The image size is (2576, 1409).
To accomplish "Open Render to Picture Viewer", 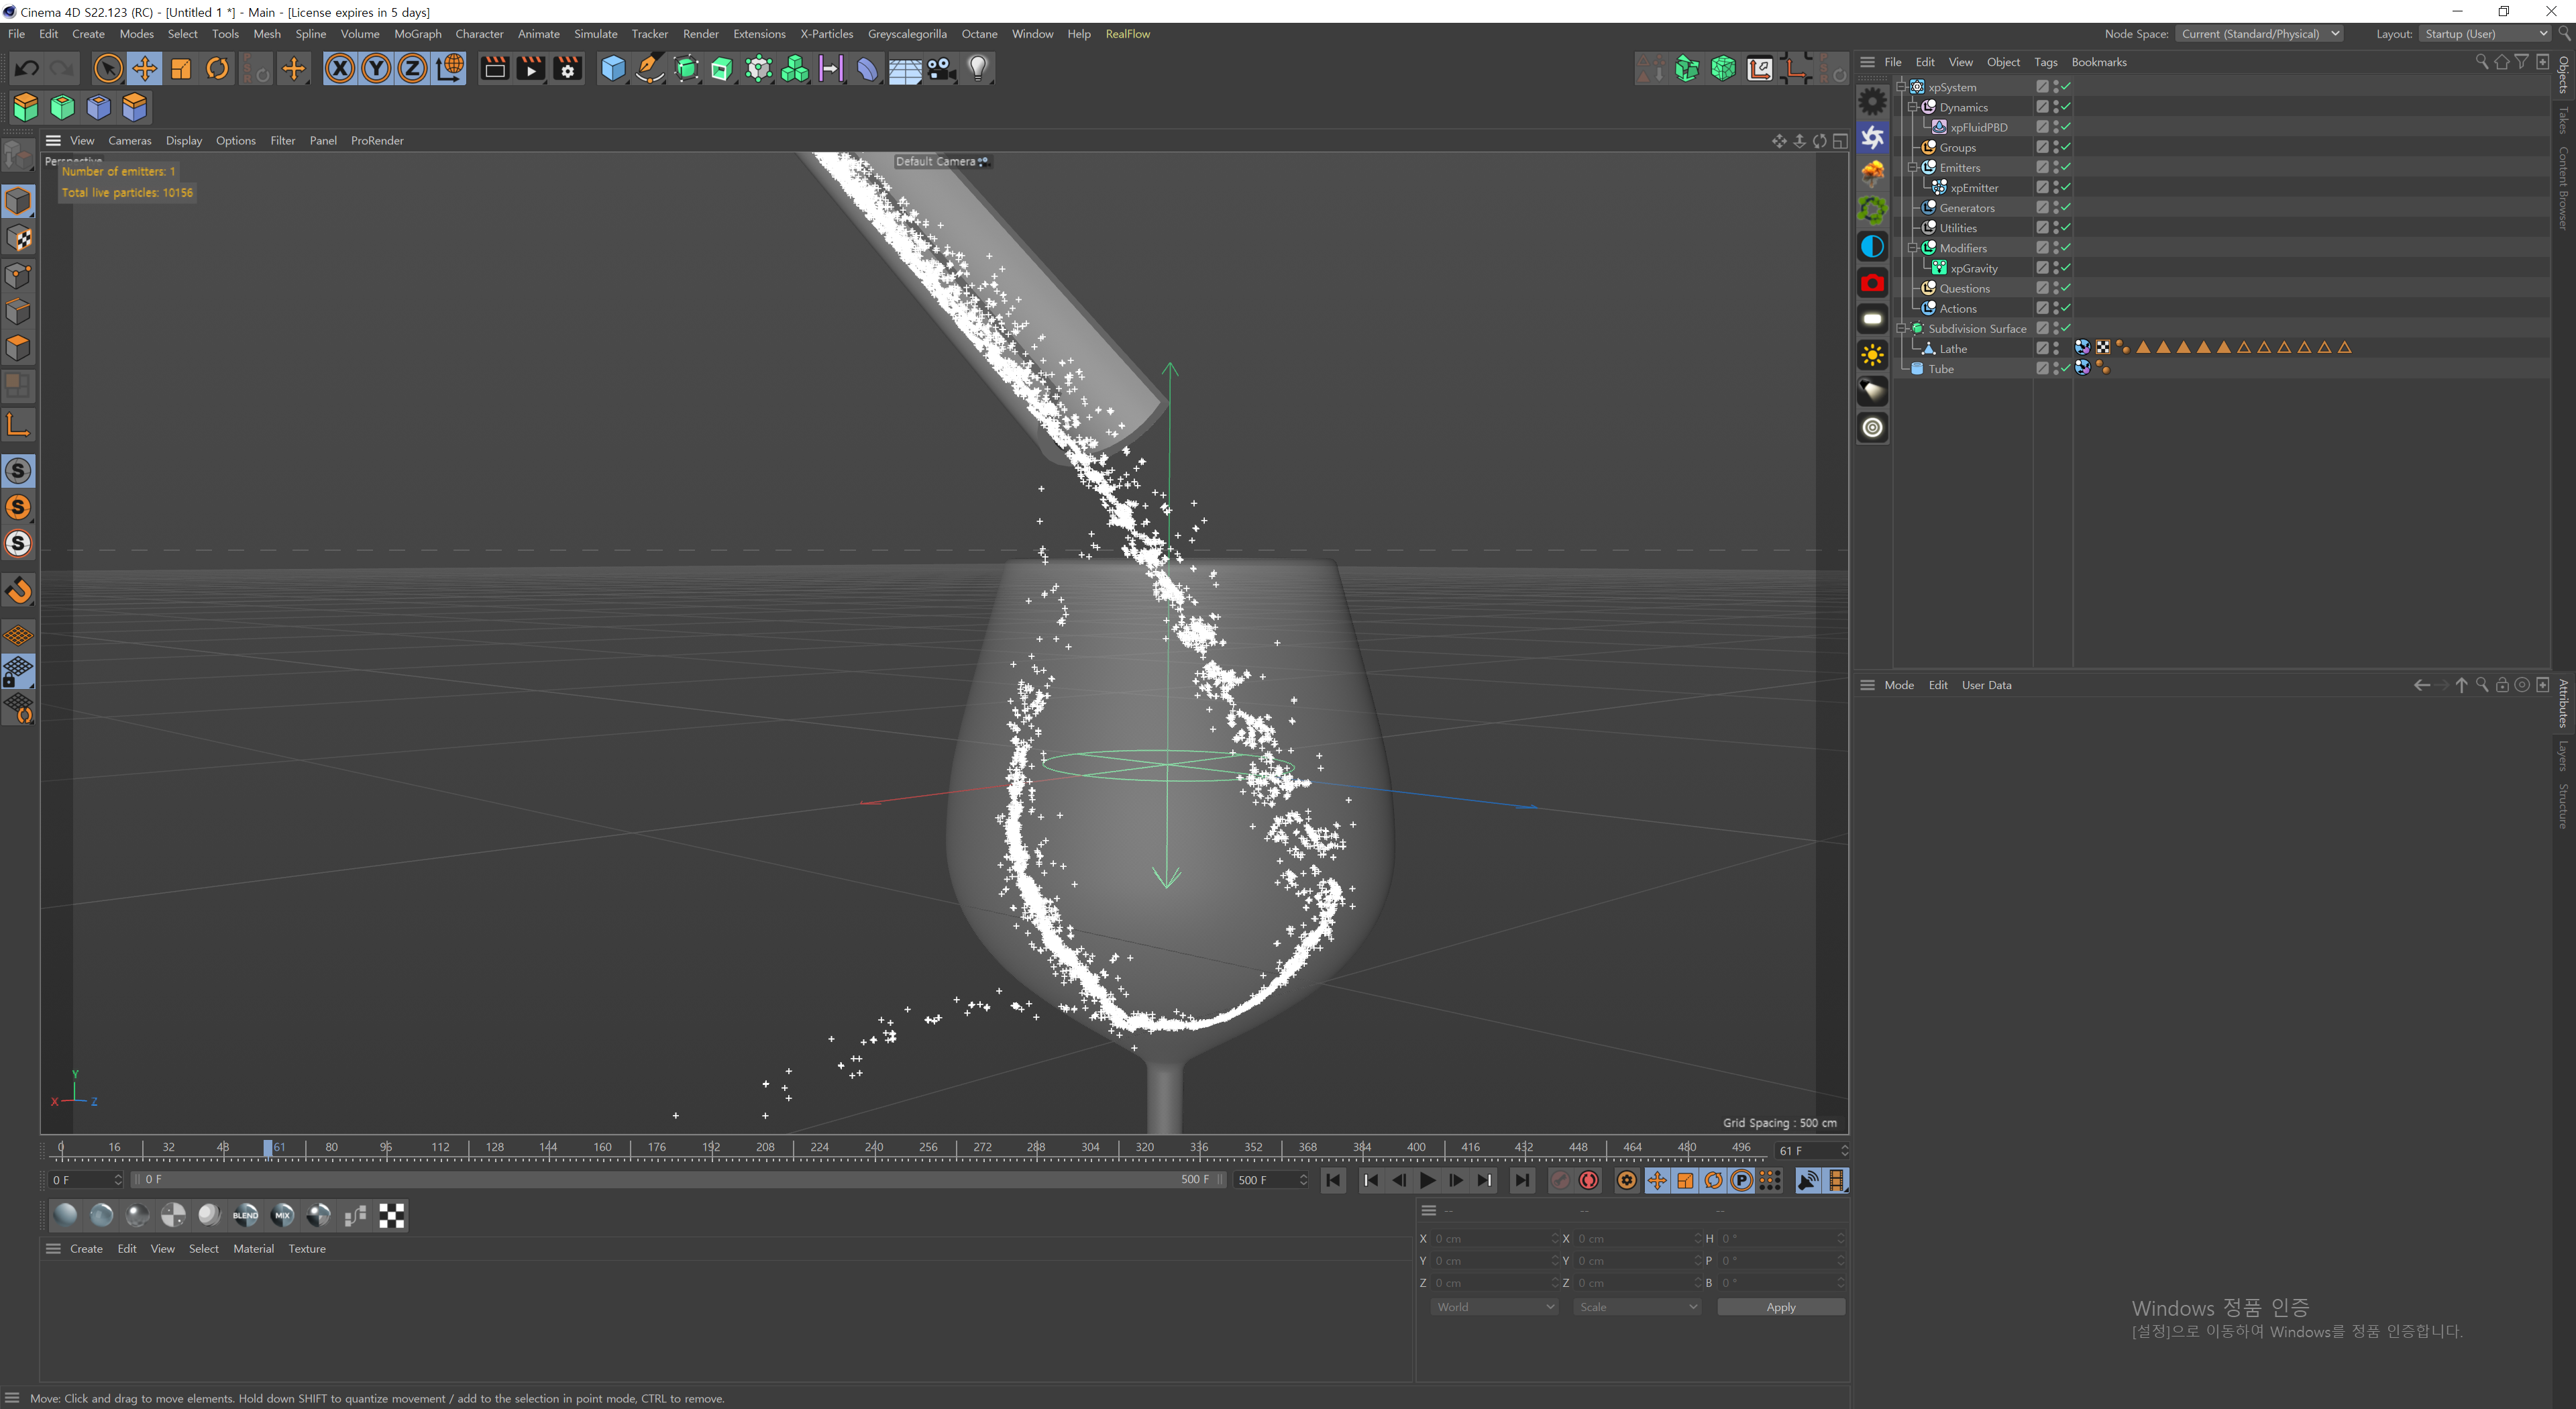I will [x=531, y=69].
